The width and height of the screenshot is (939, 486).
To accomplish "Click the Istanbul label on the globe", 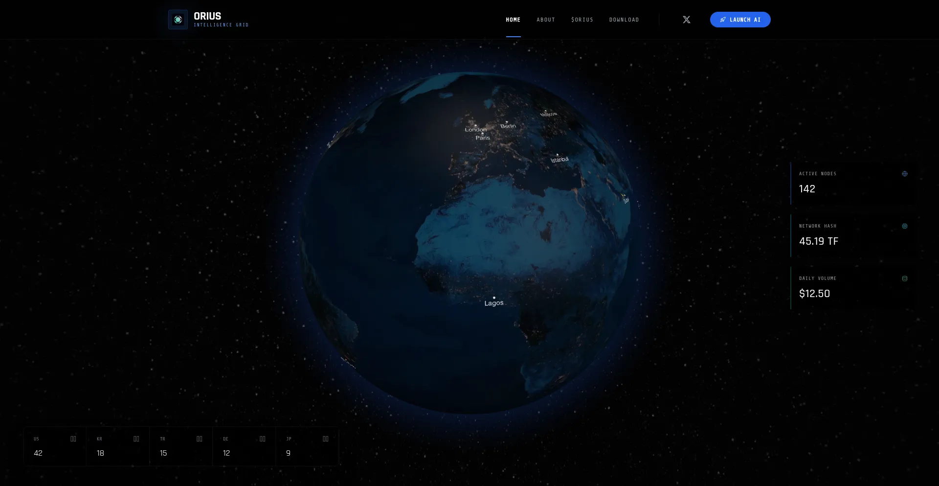I will coord(559,160).
